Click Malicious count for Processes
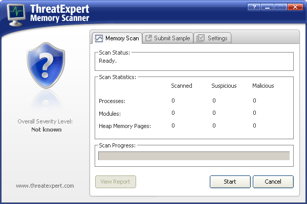Image resolution: width=307 pixels, height=204 pixels. (254, 100)
